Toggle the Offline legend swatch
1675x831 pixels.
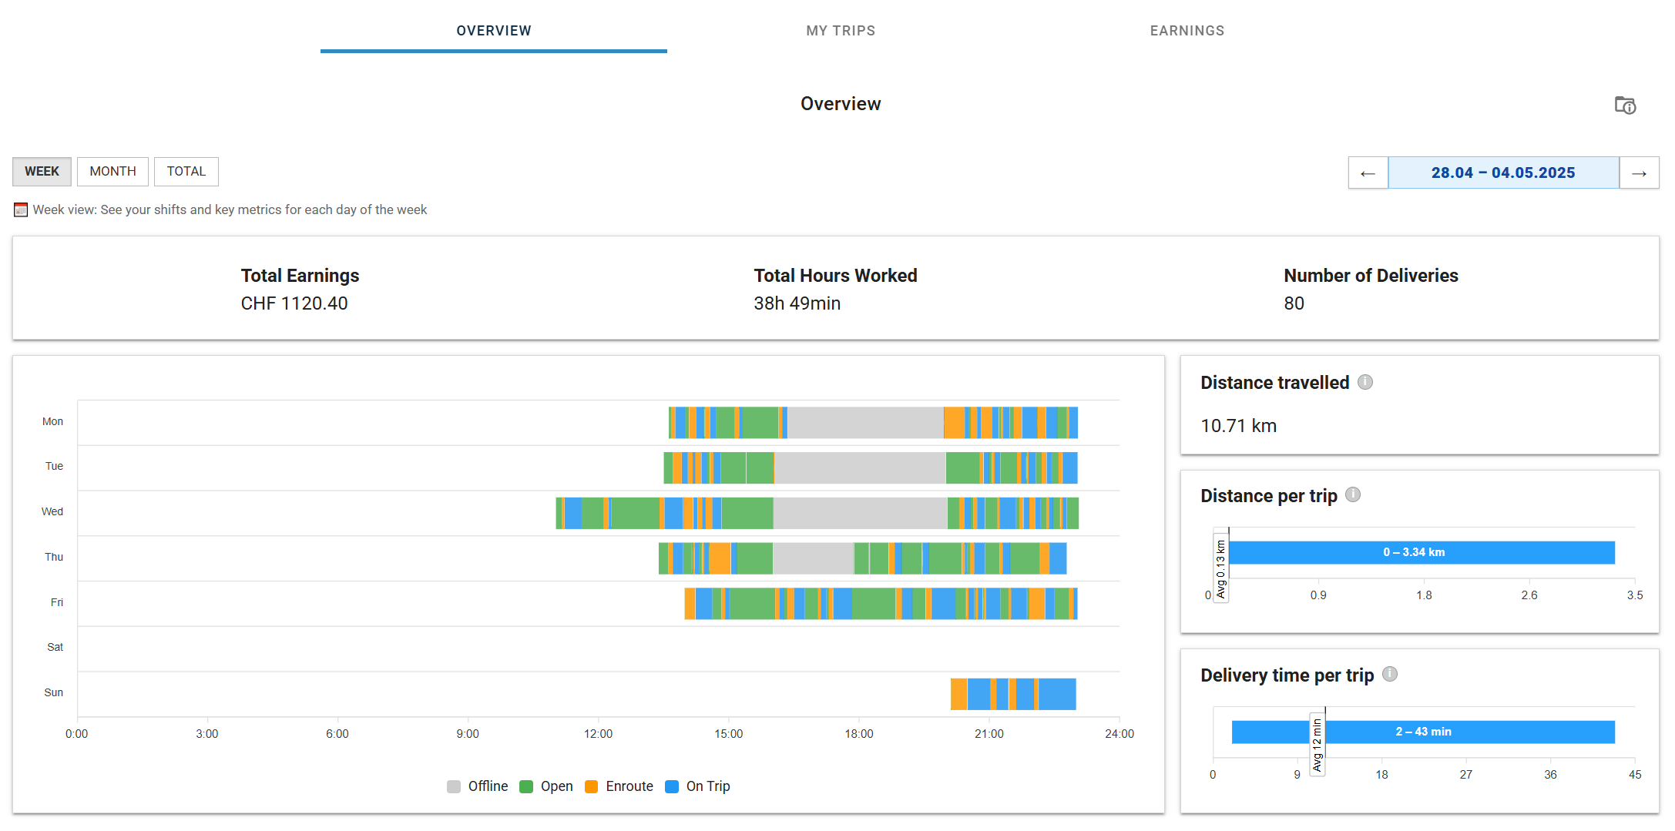coord(454,786)
